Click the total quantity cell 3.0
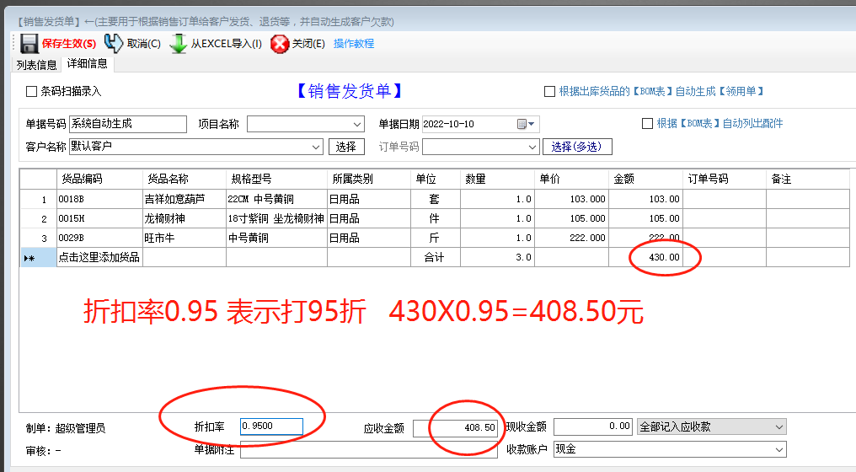 [497, 257]
